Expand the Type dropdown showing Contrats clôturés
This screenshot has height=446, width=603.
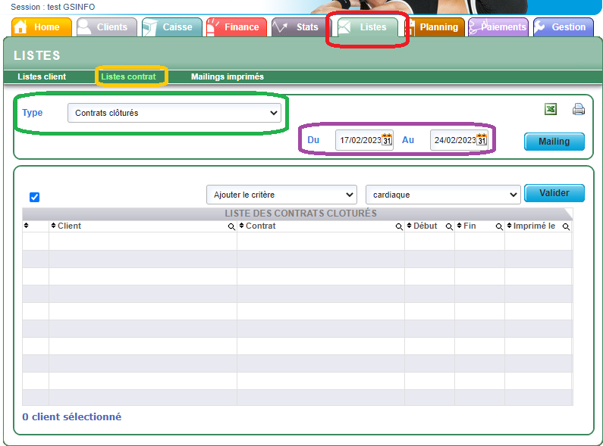[x=174, y=113]
